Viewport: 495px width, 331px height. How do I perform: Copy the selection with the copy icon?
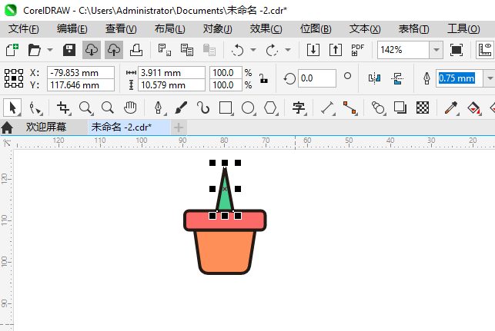click(x=187, y=50)
